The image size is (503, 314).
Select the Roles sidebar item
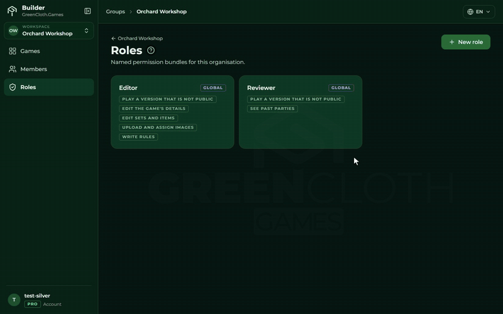(49, 87)
